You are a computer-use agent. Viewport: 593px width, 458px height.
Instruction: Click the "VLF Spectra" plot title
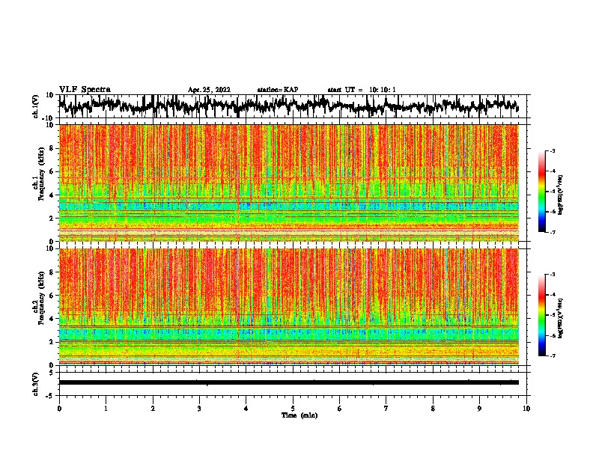point(85,89)
